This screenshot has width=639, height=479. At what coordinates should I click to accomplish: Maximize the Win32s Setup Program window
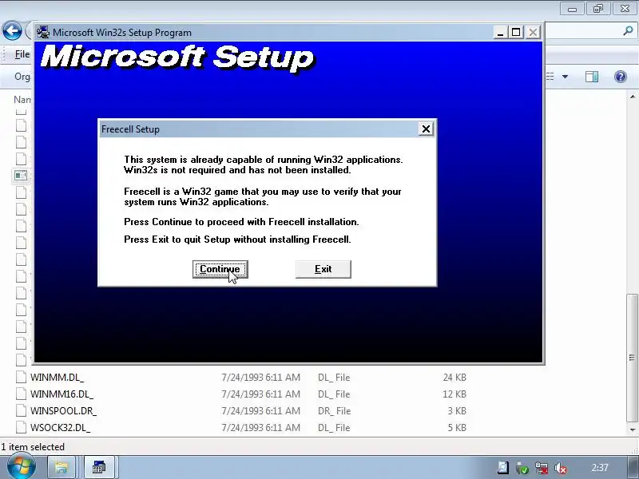pos(516,32)
